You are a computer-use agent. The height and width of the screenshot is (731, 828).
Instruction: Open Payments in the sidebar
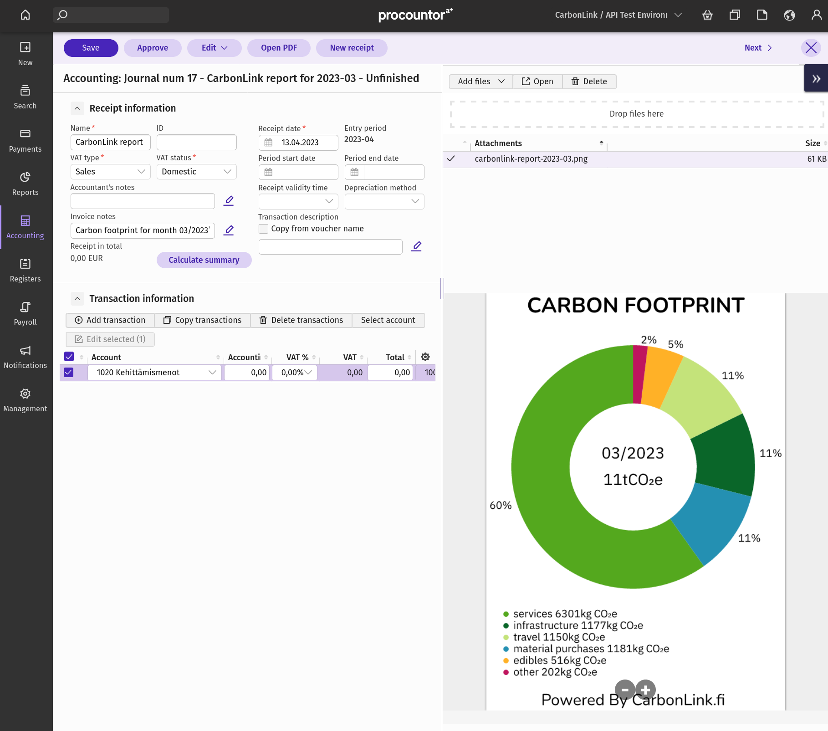point(26,140)
